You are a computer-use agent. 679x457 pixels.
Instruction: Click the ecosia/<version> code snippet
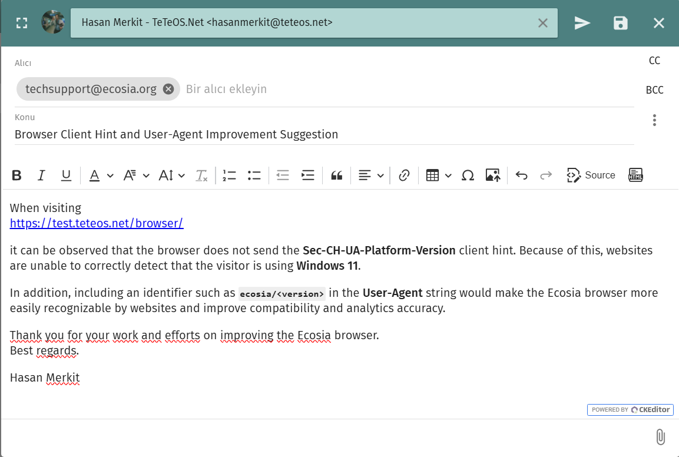tap(282, 294)
